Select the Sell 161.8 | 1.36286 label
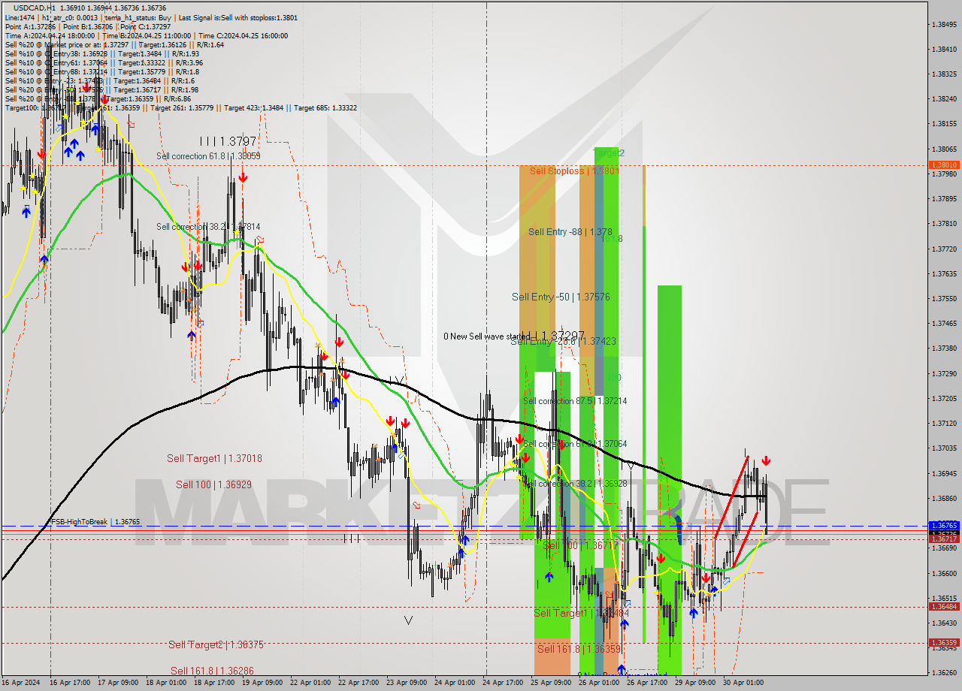 (212, 671)
